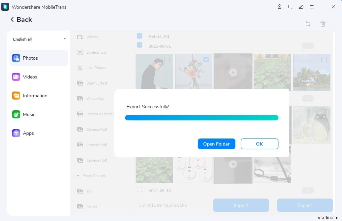The height and width of the screenshot is (221, 342).
Task: Collapse the Photo Shared section
Action: pyautogui.click(x=78, y=175)
